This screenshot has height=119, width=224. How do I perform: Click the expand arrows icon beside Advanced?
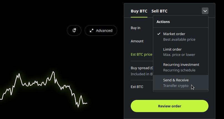click(x=91, y=30)
